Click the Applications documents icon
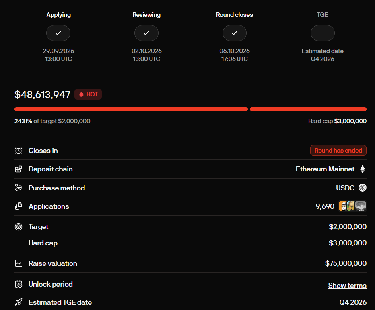This screenshot has height=310, width=375. click(19, 206)
